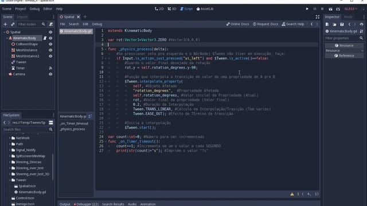Navigate forward in FileSystem history
Screen dimensions: 367x206
point(9,122)
